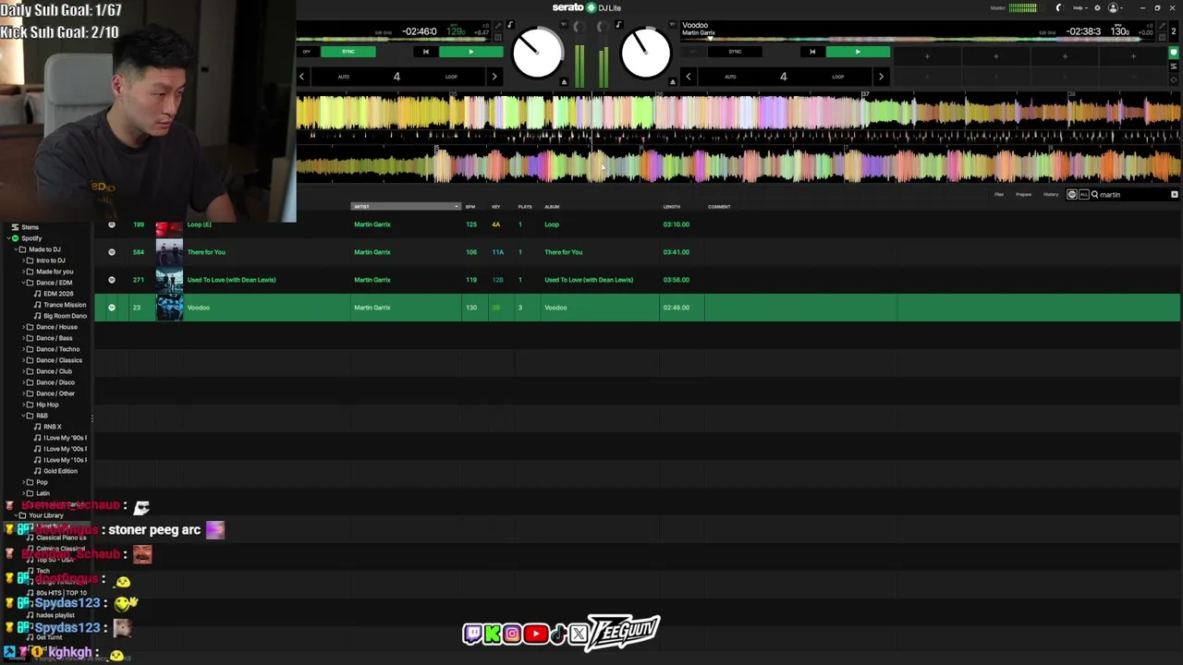Add first cue point on right deck

pyautogui.click(x=927, y=56)
